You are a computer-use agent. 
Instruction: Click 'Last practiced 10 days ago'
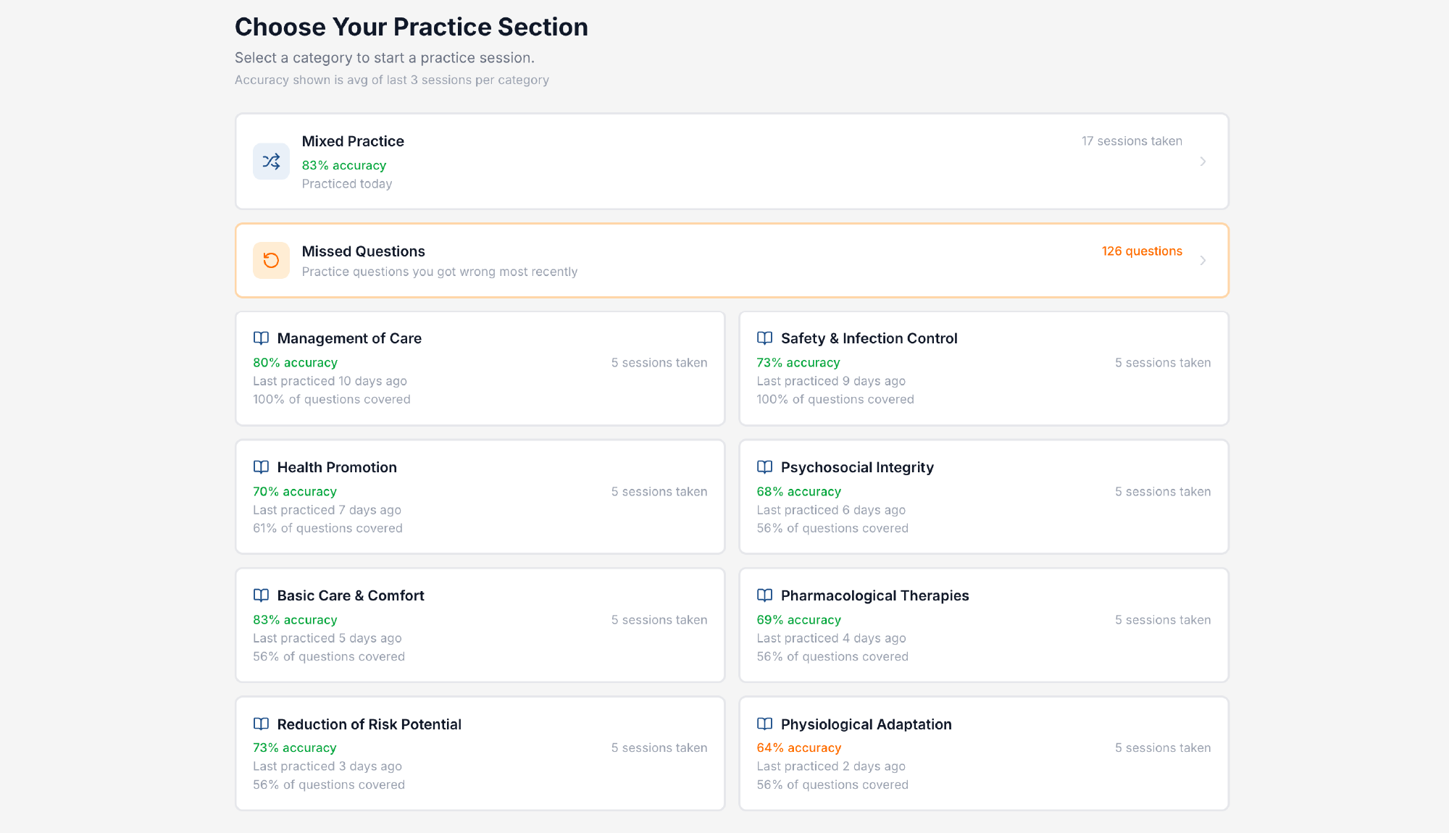click(x=330, y=381)
